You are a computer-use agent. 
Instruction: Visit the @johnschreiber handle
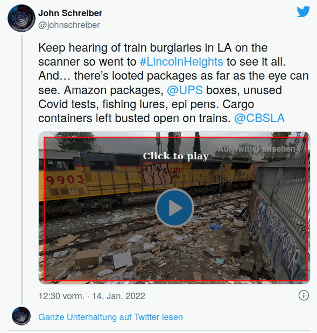pos(69,25)
